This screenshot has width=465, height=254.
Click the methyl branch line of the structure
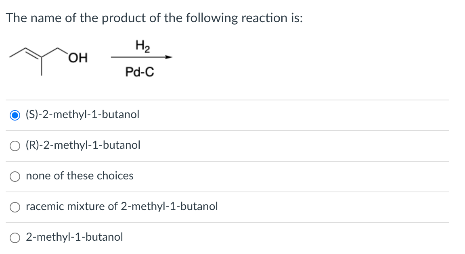pyautogui.click(x=41, y=66)
